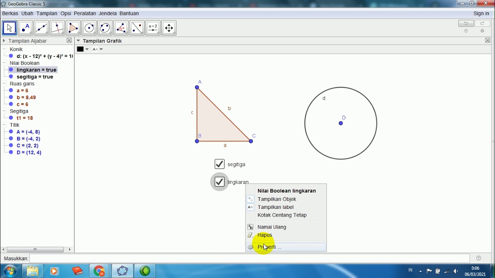
Task: Select the Slider (a=2) tool
Action: pos(153,28)
